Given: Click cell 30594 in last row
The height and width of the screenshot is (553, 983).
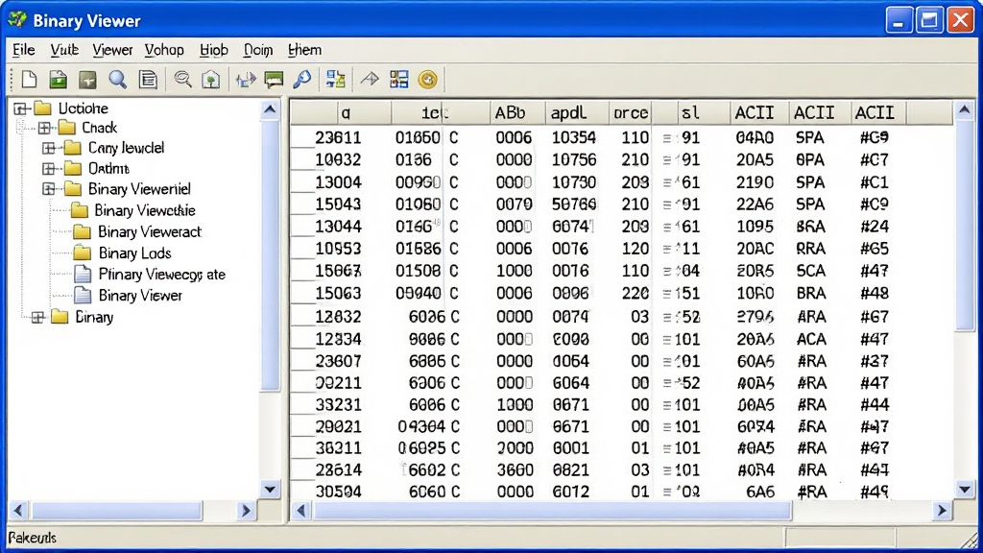Looking at the screenshot, I should [x=337, y=492].
